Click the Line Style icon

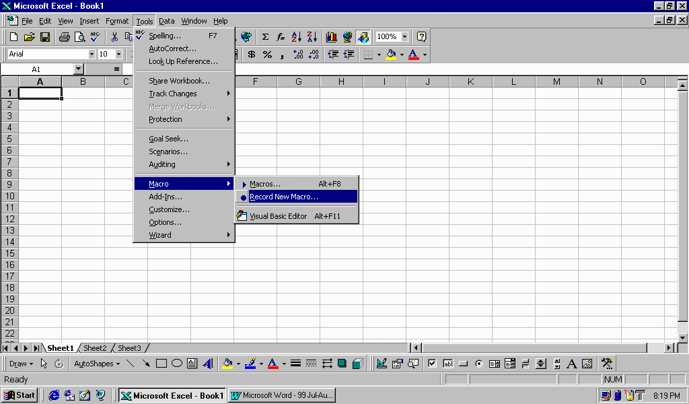click(x=296, y=364)
